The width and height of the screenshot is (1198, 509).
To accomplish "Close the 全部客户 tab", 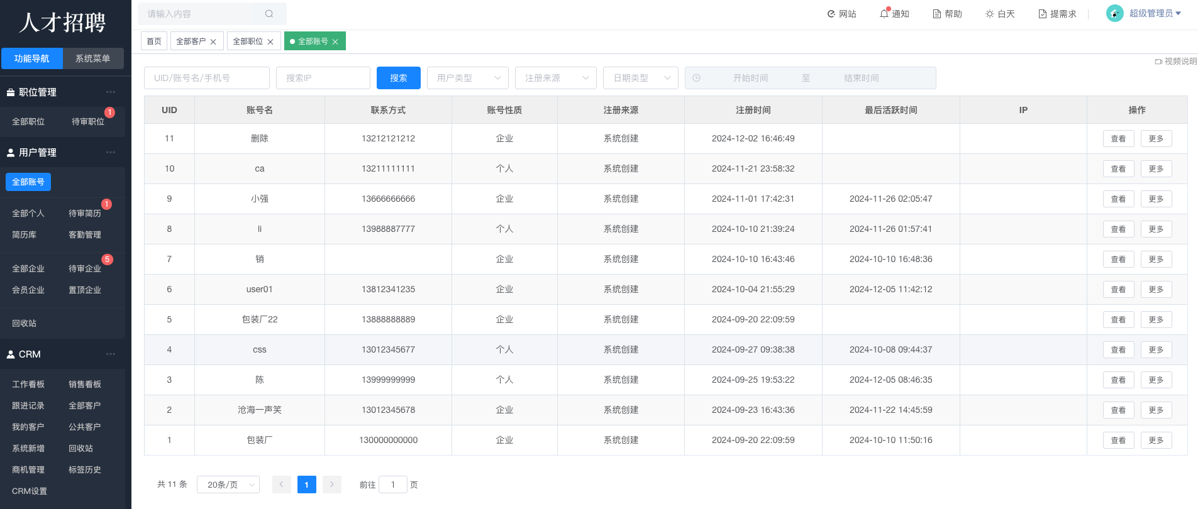I will tap(213, 41).
